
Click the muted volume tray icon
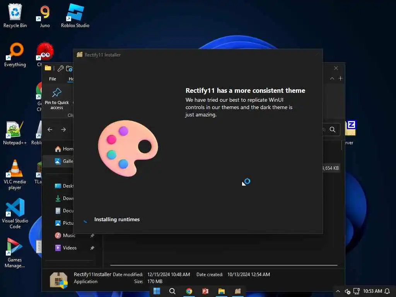coord(348,292)
